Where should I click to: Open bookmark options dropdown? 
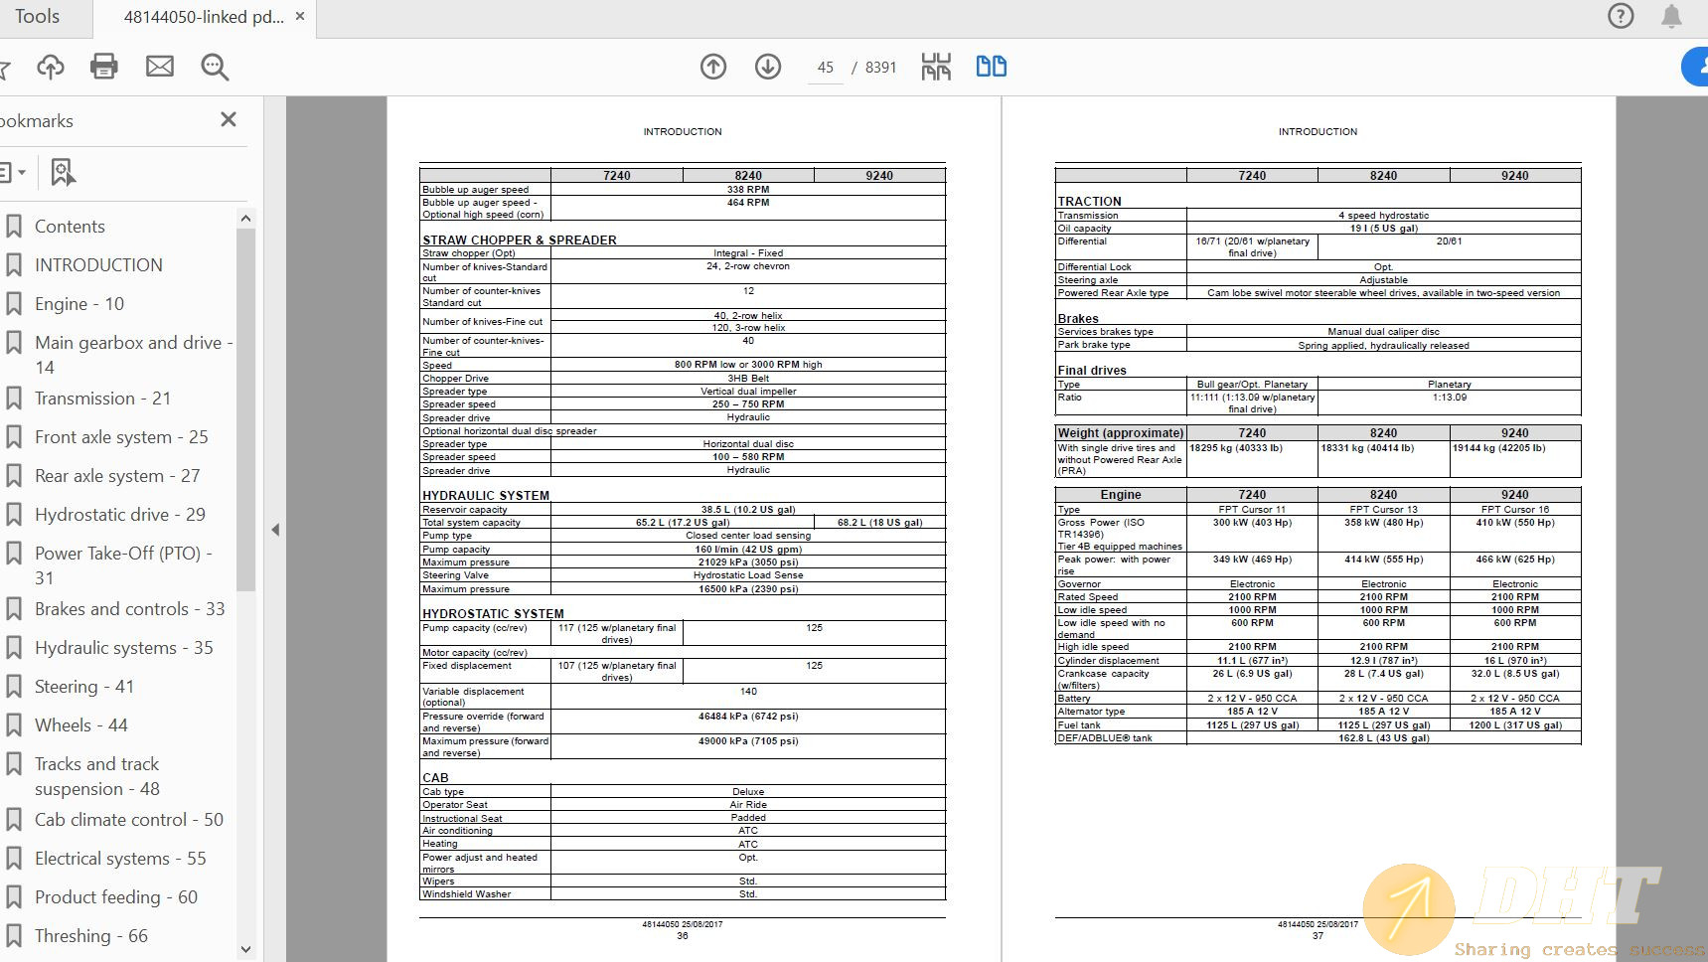coord(13,172)
